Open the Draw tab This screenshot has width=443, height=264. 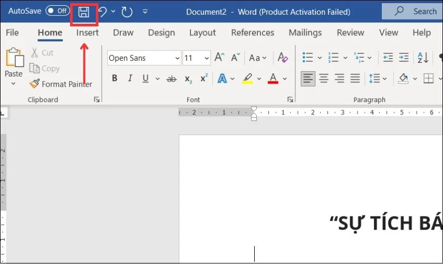coord(123,33)
